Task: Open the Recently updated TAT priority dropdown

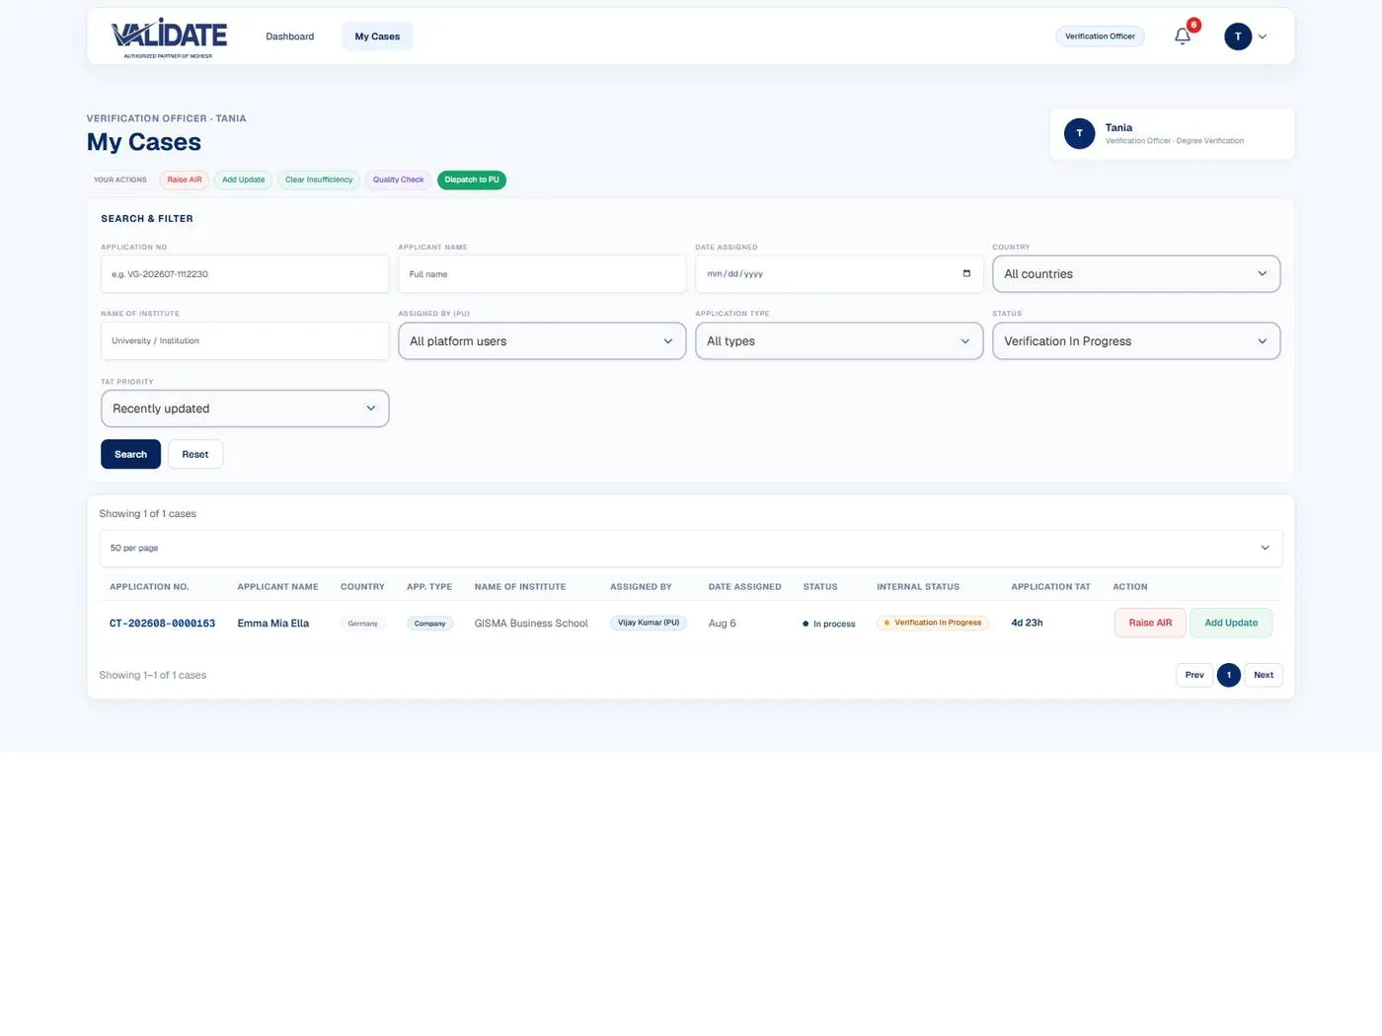Action: coord(245,408)
